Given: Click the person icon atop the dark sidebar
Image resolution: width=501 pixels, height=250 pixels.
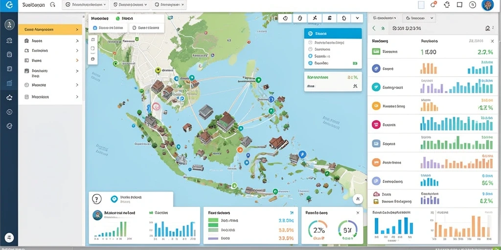Looking at the screenshot, I should 9,24.
